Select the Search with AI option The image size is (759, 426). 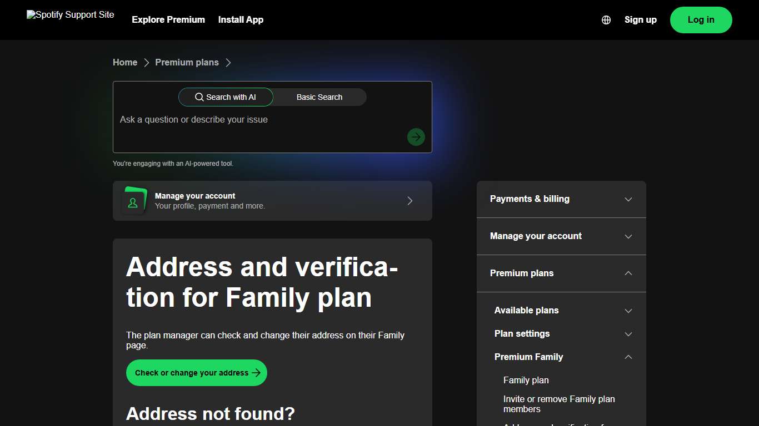[x=226, y=97]
